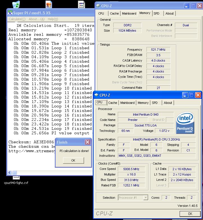Viewport: 203px width, 220px height.
Task: Click the Super PI horizontal scrollbar left arrow
Action: 10,173
